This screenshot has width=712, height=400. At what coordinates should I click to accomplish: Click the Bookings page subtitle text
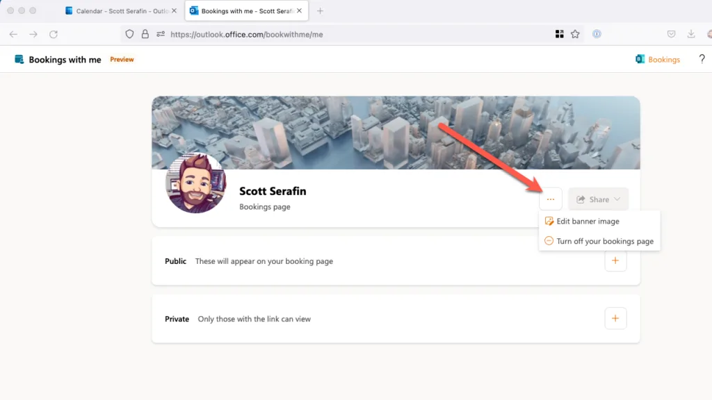tap(265, 207)
